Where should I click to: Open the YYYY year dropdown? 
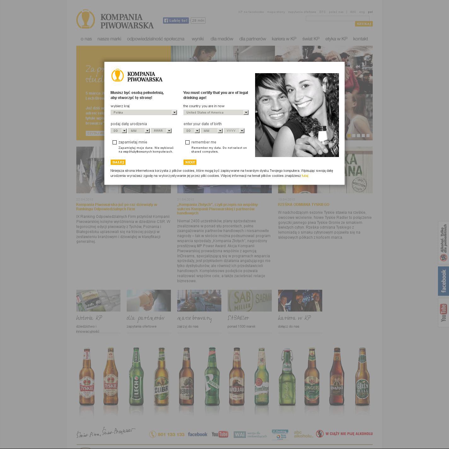point(234,131)
